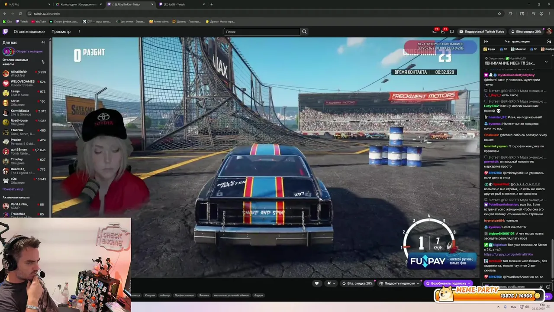This screenshot has width=554, height=312.
Task: Open the whispers speech bubble icon
Action: (452, 32)
